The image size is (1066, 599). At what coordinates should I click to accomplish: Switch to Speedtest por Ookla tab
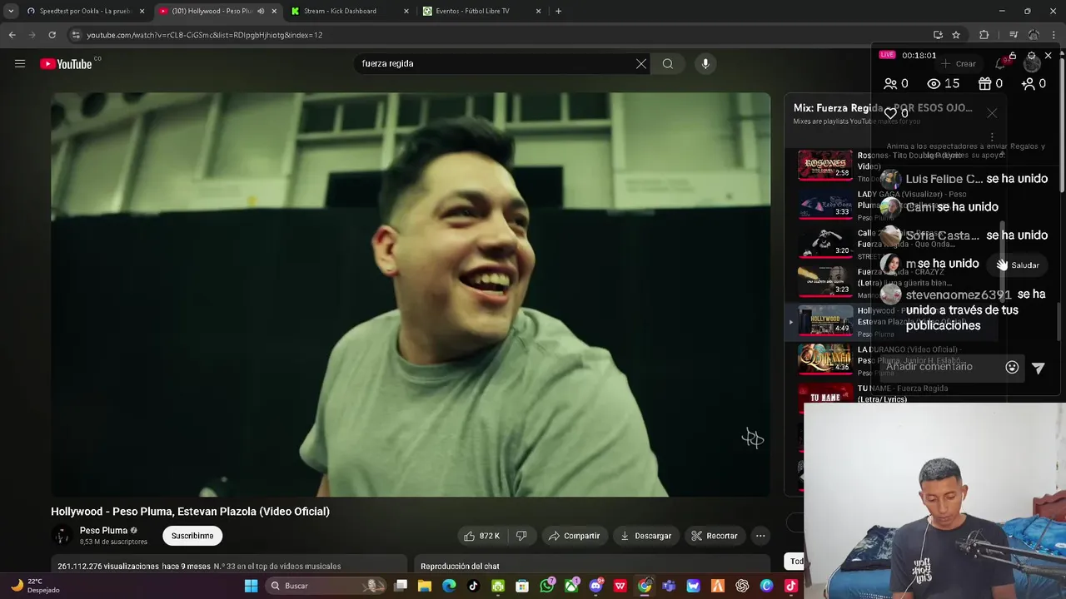[86, 11]
